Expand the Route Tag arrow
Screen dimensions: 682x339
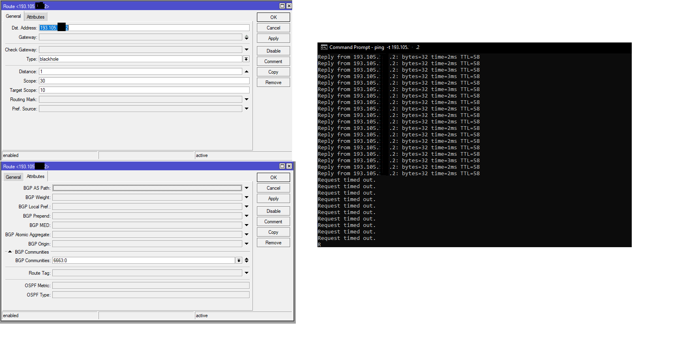246,273
